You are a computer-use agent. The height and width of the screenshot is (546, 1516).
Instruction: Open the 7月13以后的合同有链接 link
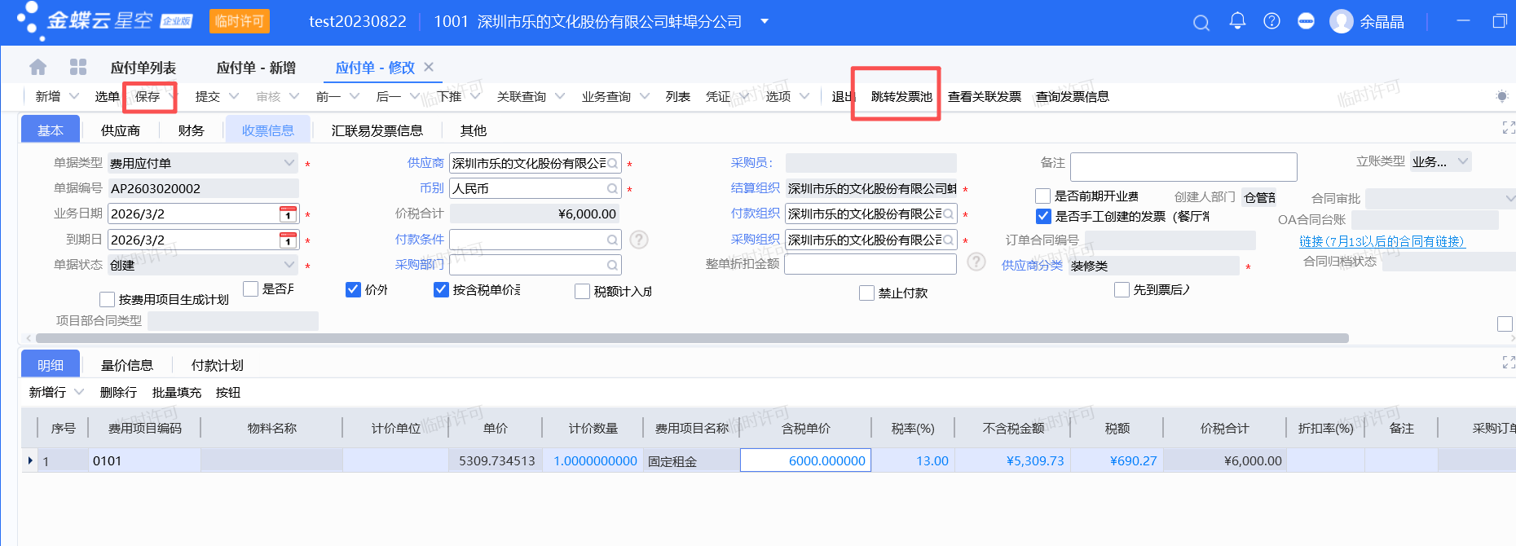click(1382, 241)
